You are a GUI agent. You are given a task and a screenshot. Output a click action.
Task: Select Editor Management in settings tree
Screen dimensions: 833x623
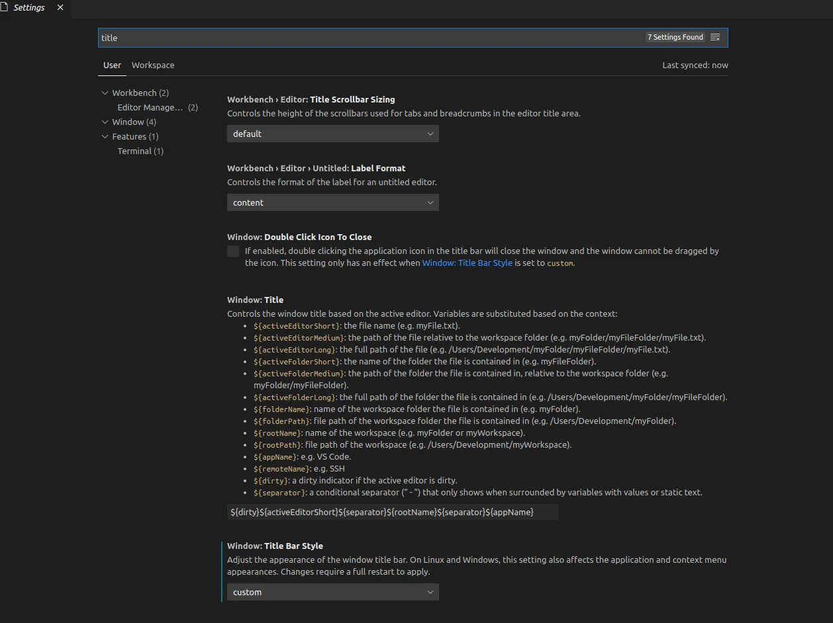pos(150,108)
